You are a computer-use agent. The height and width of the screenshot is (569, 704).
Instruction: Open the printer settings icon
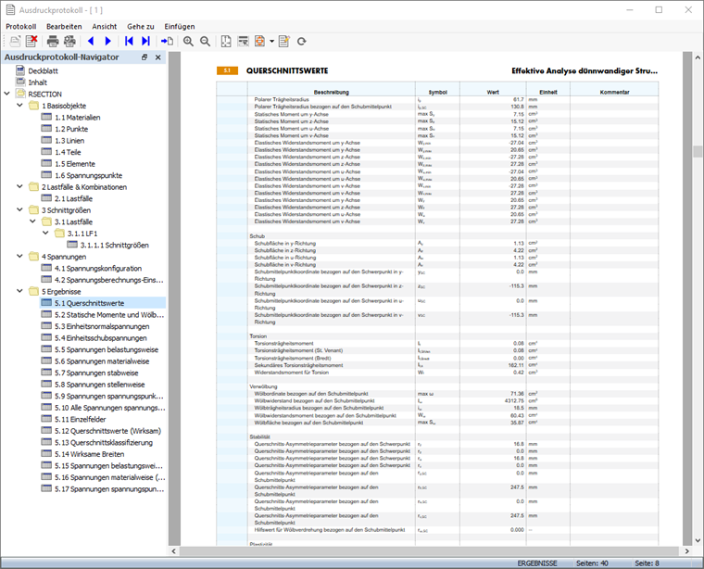coord(69,42)
